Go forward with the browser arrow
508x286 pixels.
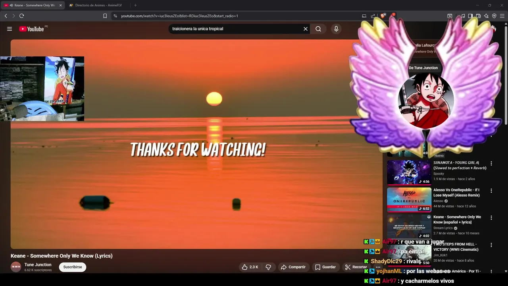pos(13,16)
